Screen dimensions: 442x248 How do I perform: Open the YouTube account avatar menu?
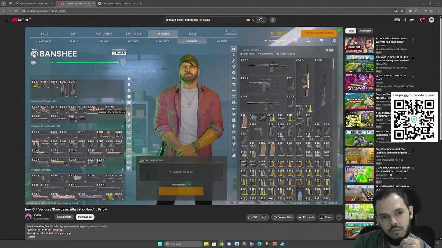point(431,20)
